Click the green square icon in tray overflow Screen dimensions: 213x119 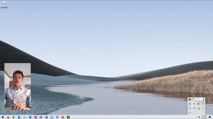(x=199, y=108)
